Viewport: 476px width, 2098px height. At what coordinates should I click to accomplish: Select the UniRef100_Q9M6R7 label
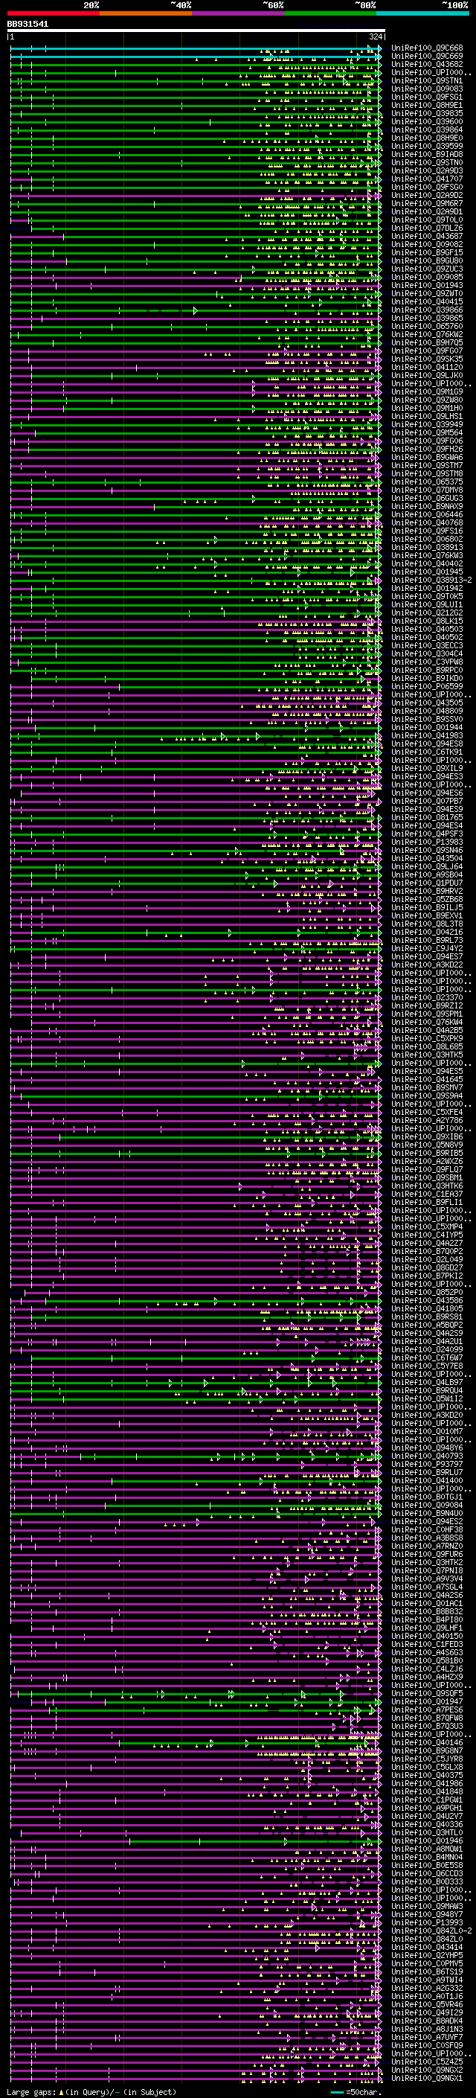tap(426, 204)
